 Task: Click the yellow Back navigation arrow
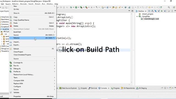click(150, 7)
